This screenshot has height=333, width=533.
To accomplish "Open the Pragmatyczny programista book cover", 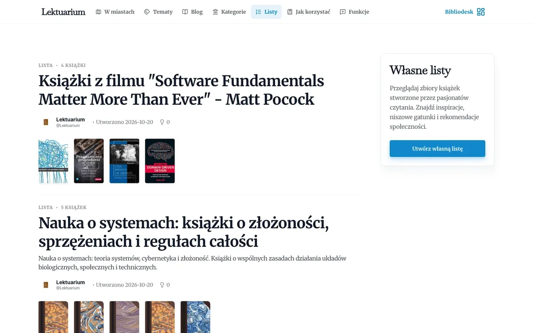I will pyautogui.click(x=89, y=161).
